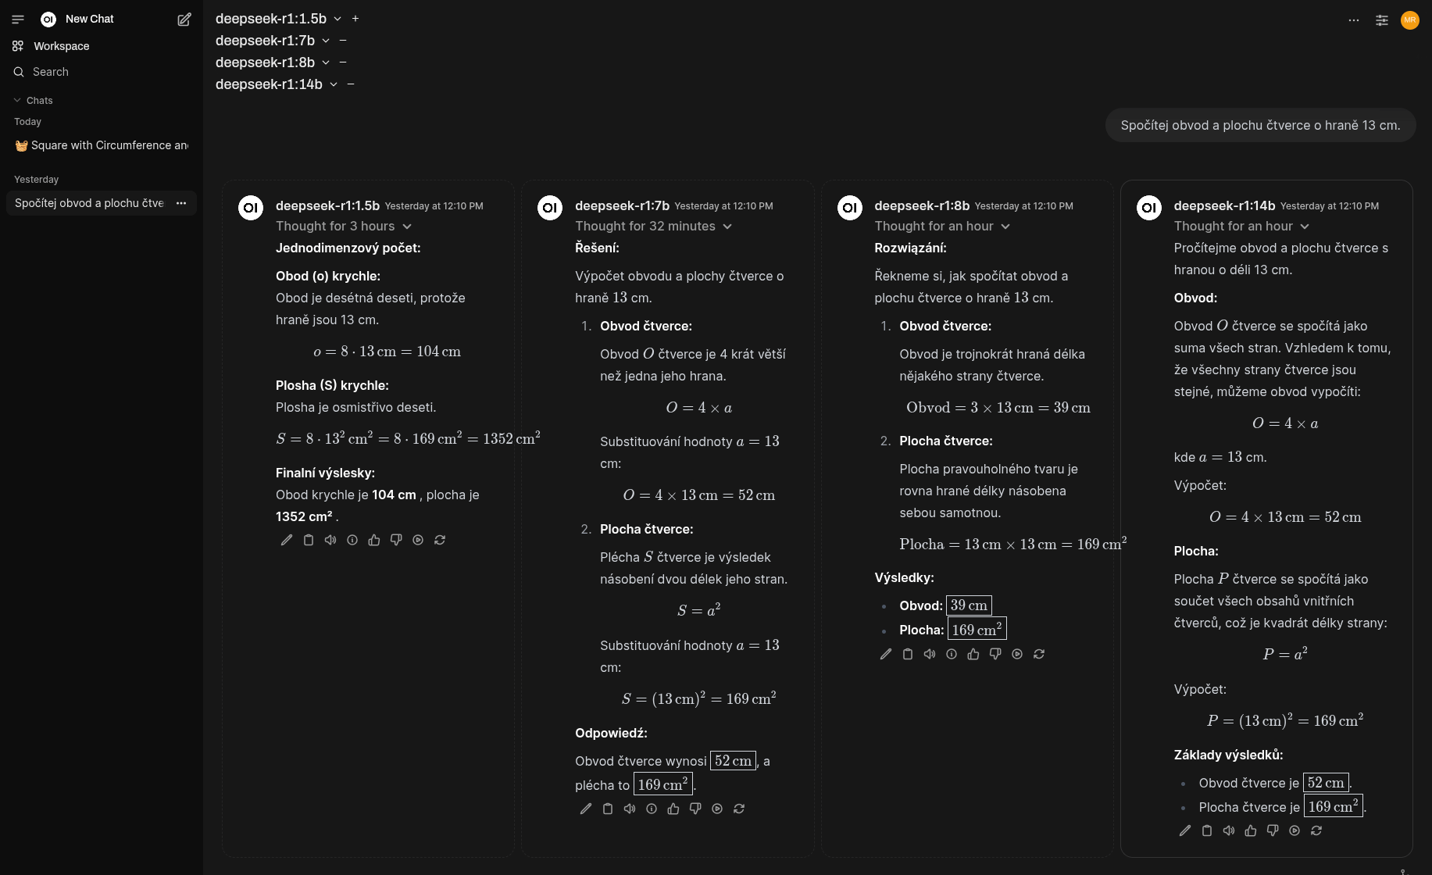This screenshot has width=1432, height=875.
Task: Click the 14b response model avatar
Action: pyautogui.click(x=1149, y=208)
